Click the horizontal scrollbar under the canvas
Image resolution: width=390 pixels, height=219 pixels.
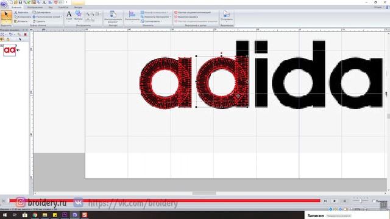click(204, 193)
